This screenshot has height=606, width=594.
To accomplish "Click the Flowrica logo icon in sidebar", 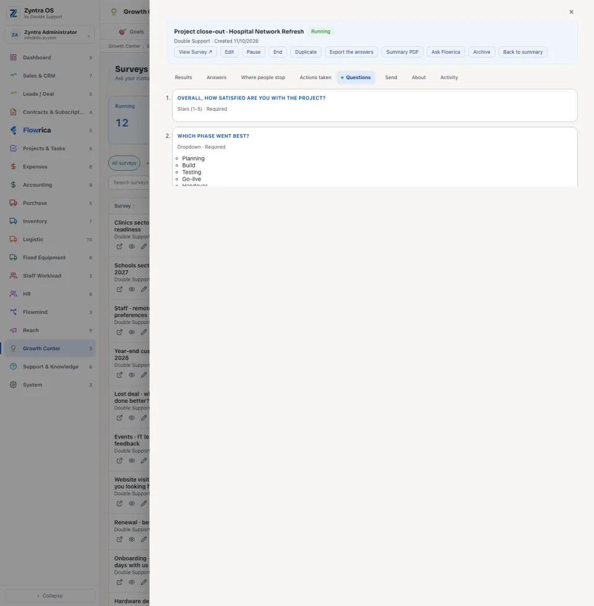I will pos(13,130).
